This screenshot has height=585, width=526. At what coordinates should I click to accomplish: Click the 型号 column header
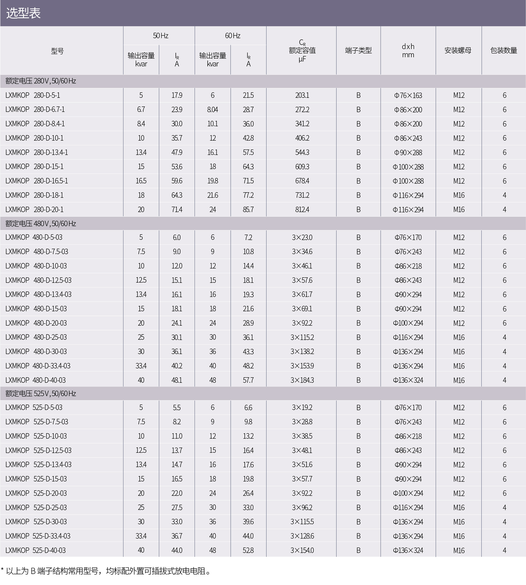57,51
